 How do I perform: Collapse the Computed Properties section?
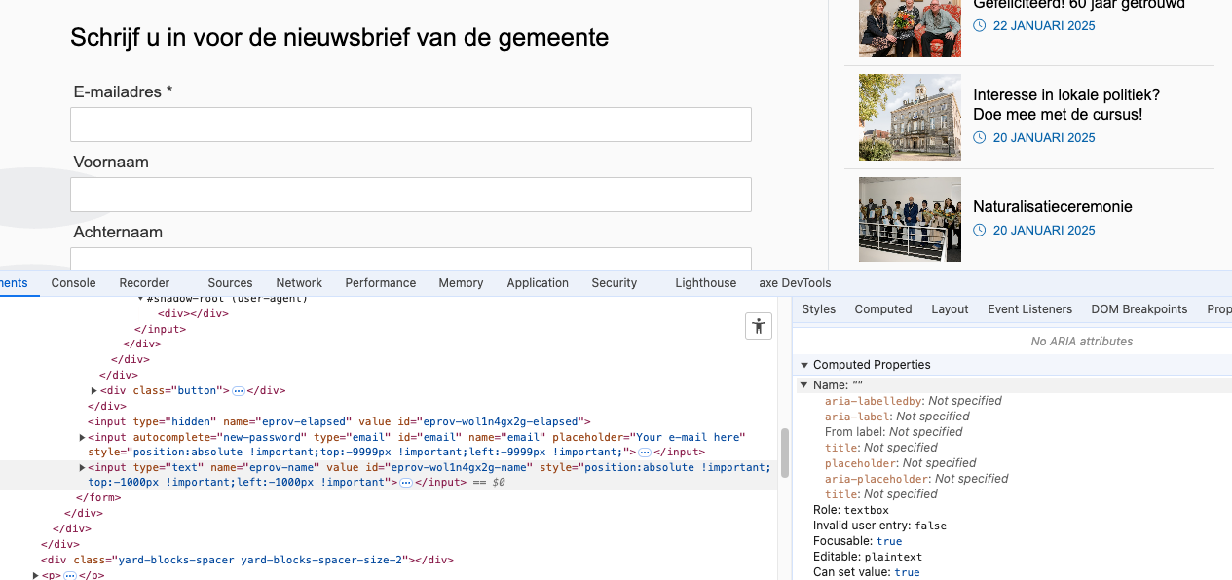[804, 365]
